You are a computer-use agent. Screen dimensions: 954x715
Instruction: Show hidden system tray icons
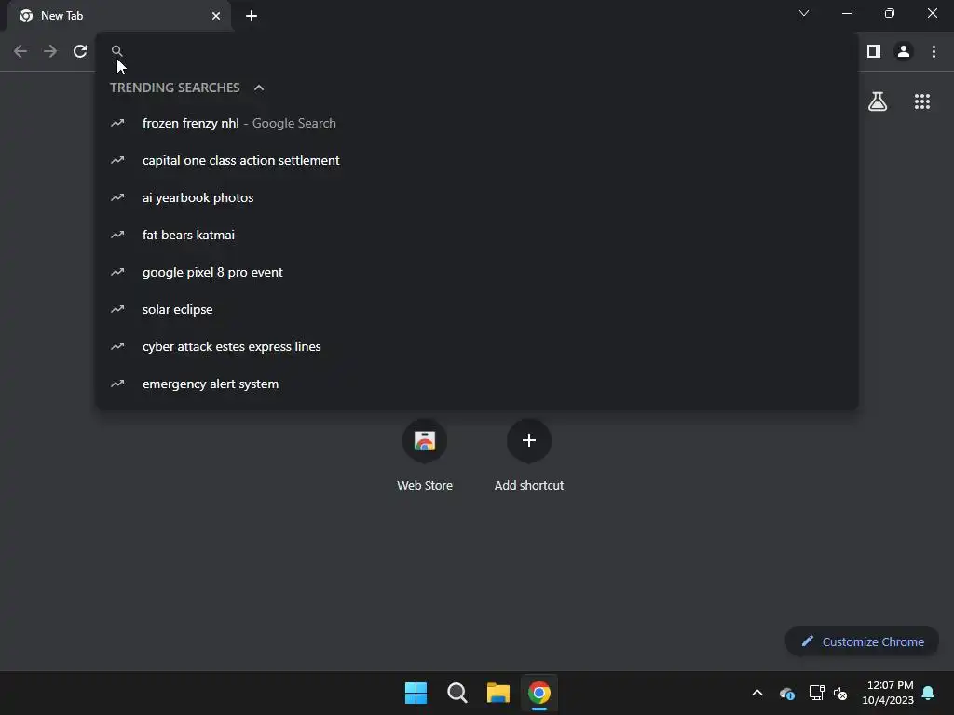[x=757, y=693]
